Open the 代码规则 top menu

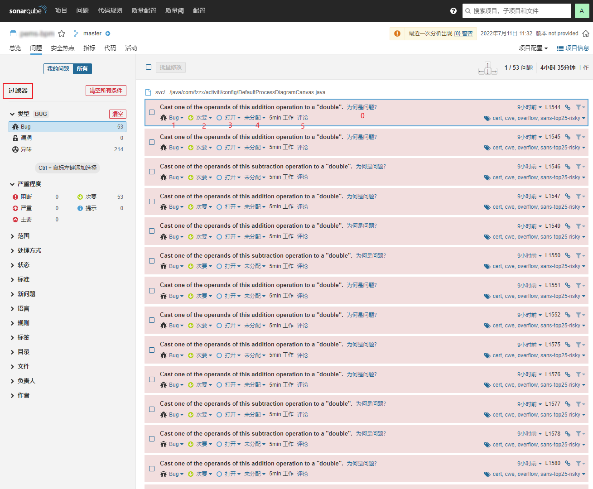(110, 10)
